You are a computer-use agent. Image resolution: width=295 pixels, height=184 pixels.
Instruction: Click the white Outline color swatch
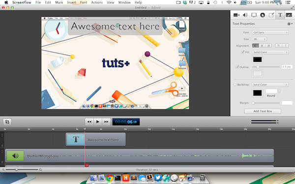(x=257, y=74)
